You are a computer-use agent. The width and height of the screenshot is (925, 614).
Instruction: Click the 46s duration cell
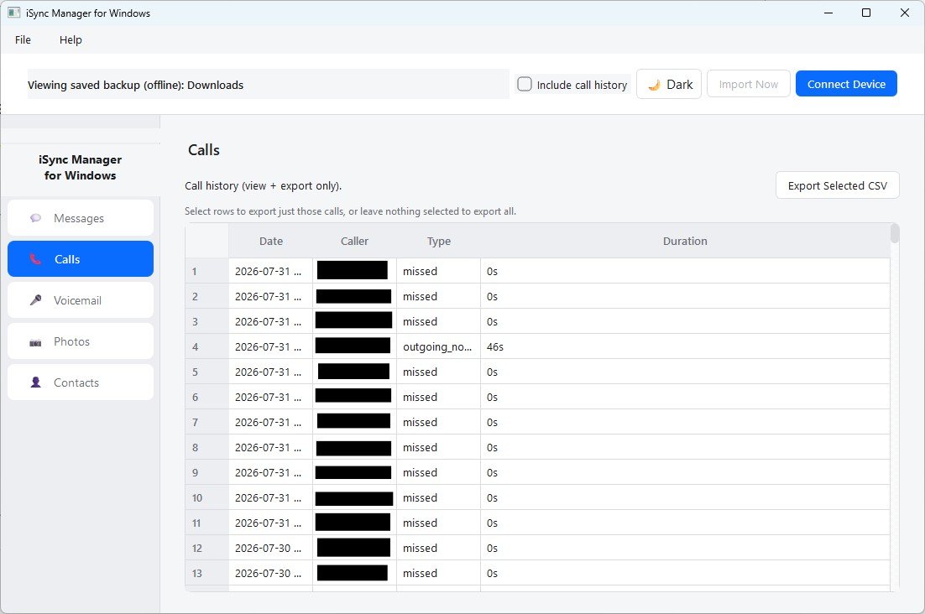point(685,346)
